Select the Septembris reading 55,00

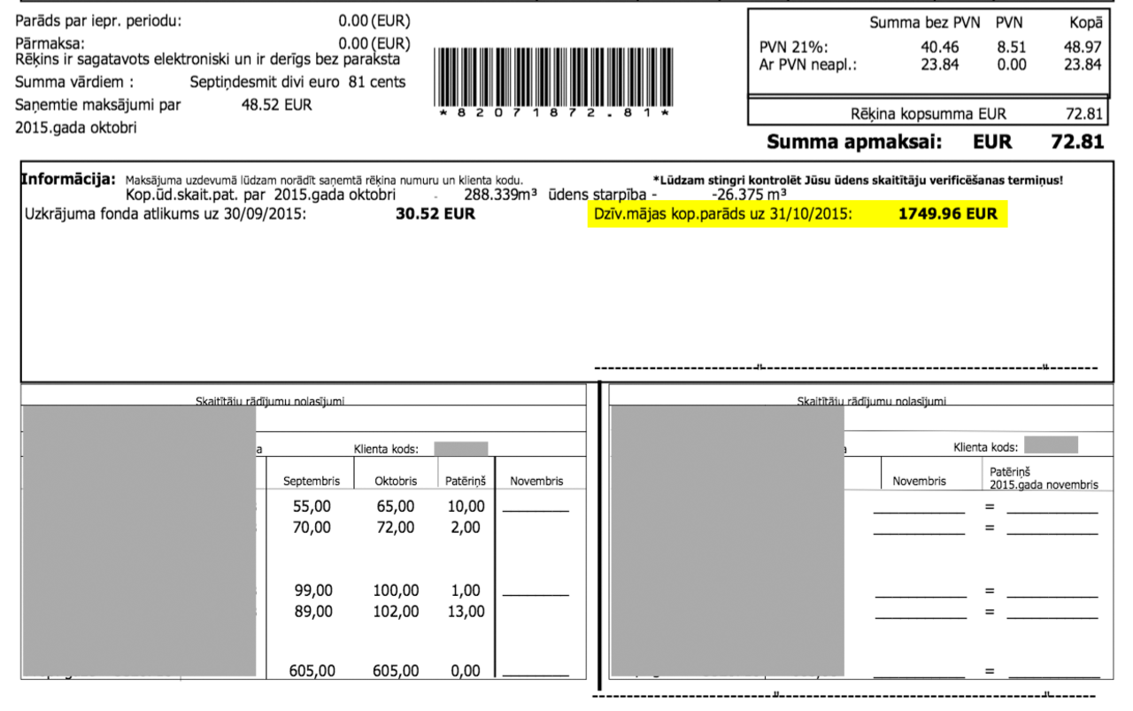(312, 506)
